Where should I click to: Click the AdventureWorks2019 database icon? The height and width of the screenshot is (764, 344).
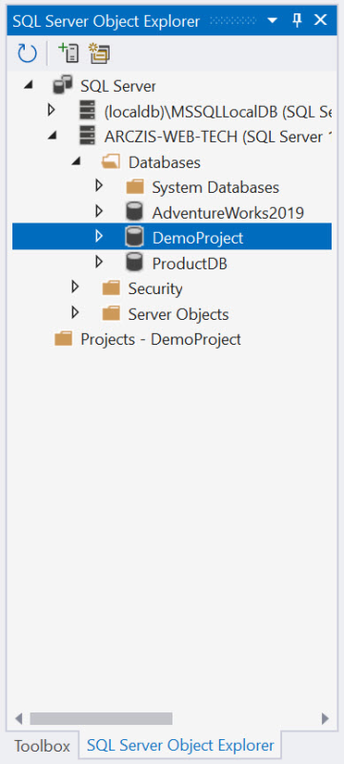coord(134,212)
